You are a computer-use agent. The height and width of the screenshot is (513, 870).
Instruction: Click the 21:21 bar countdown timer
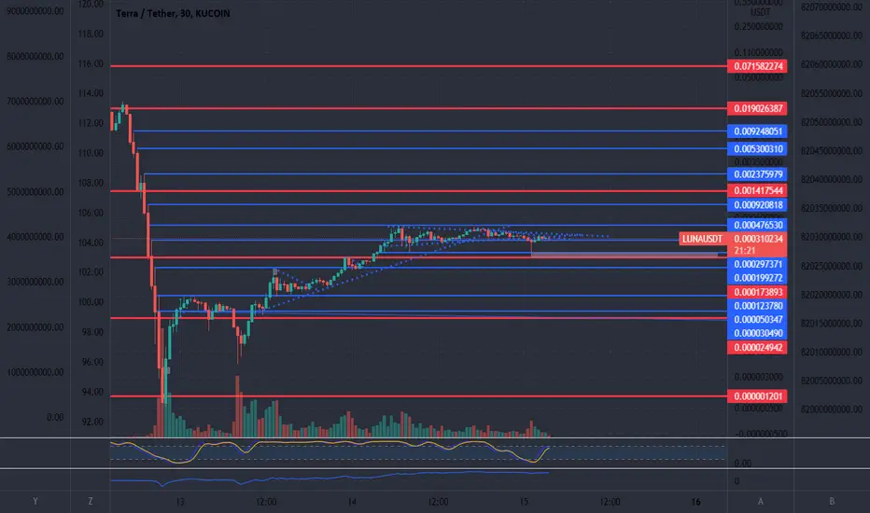[745, 251]
